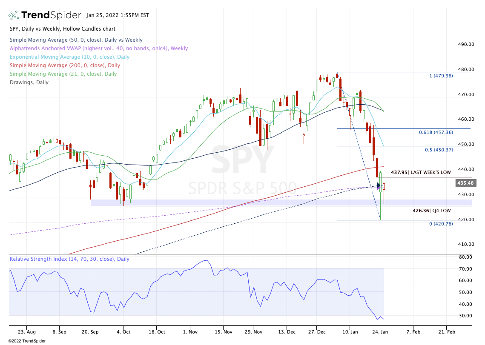Click the 10. Jan date axis label
The height and width of the screenshot is (345, 485).
[x=350, y=332]
